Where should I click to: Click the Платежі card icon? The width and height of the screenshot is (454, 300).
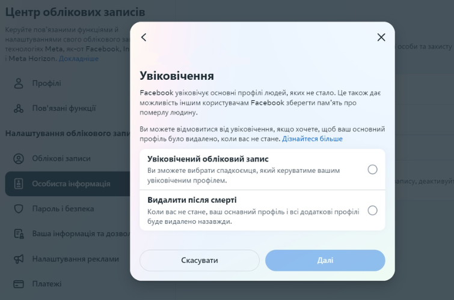point(19,284)
